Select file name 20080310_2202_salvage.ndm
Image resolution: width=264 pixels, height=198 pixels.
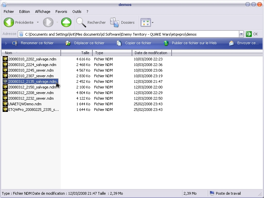(32, 59)
